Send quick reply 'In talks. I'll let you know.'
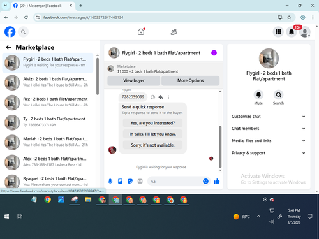 (x=152, y=134)
